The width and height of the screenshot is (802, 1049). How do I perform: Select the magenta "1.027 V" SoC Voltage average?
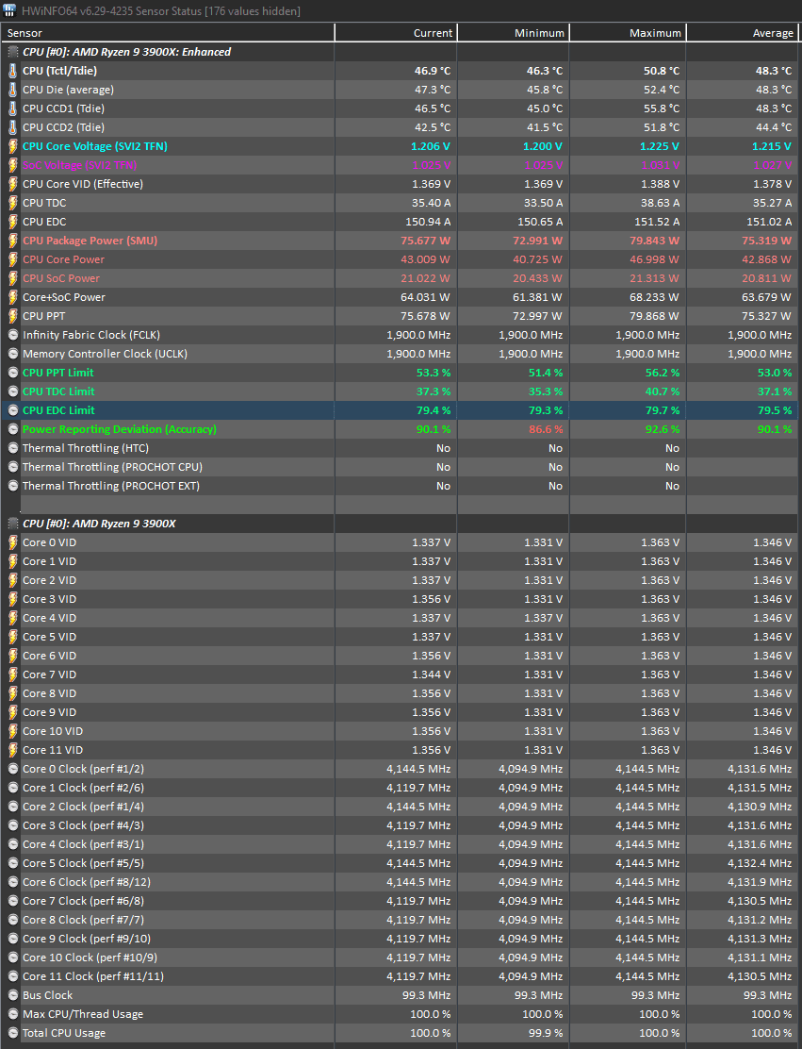pyautogui.click(x=773, y=165)
